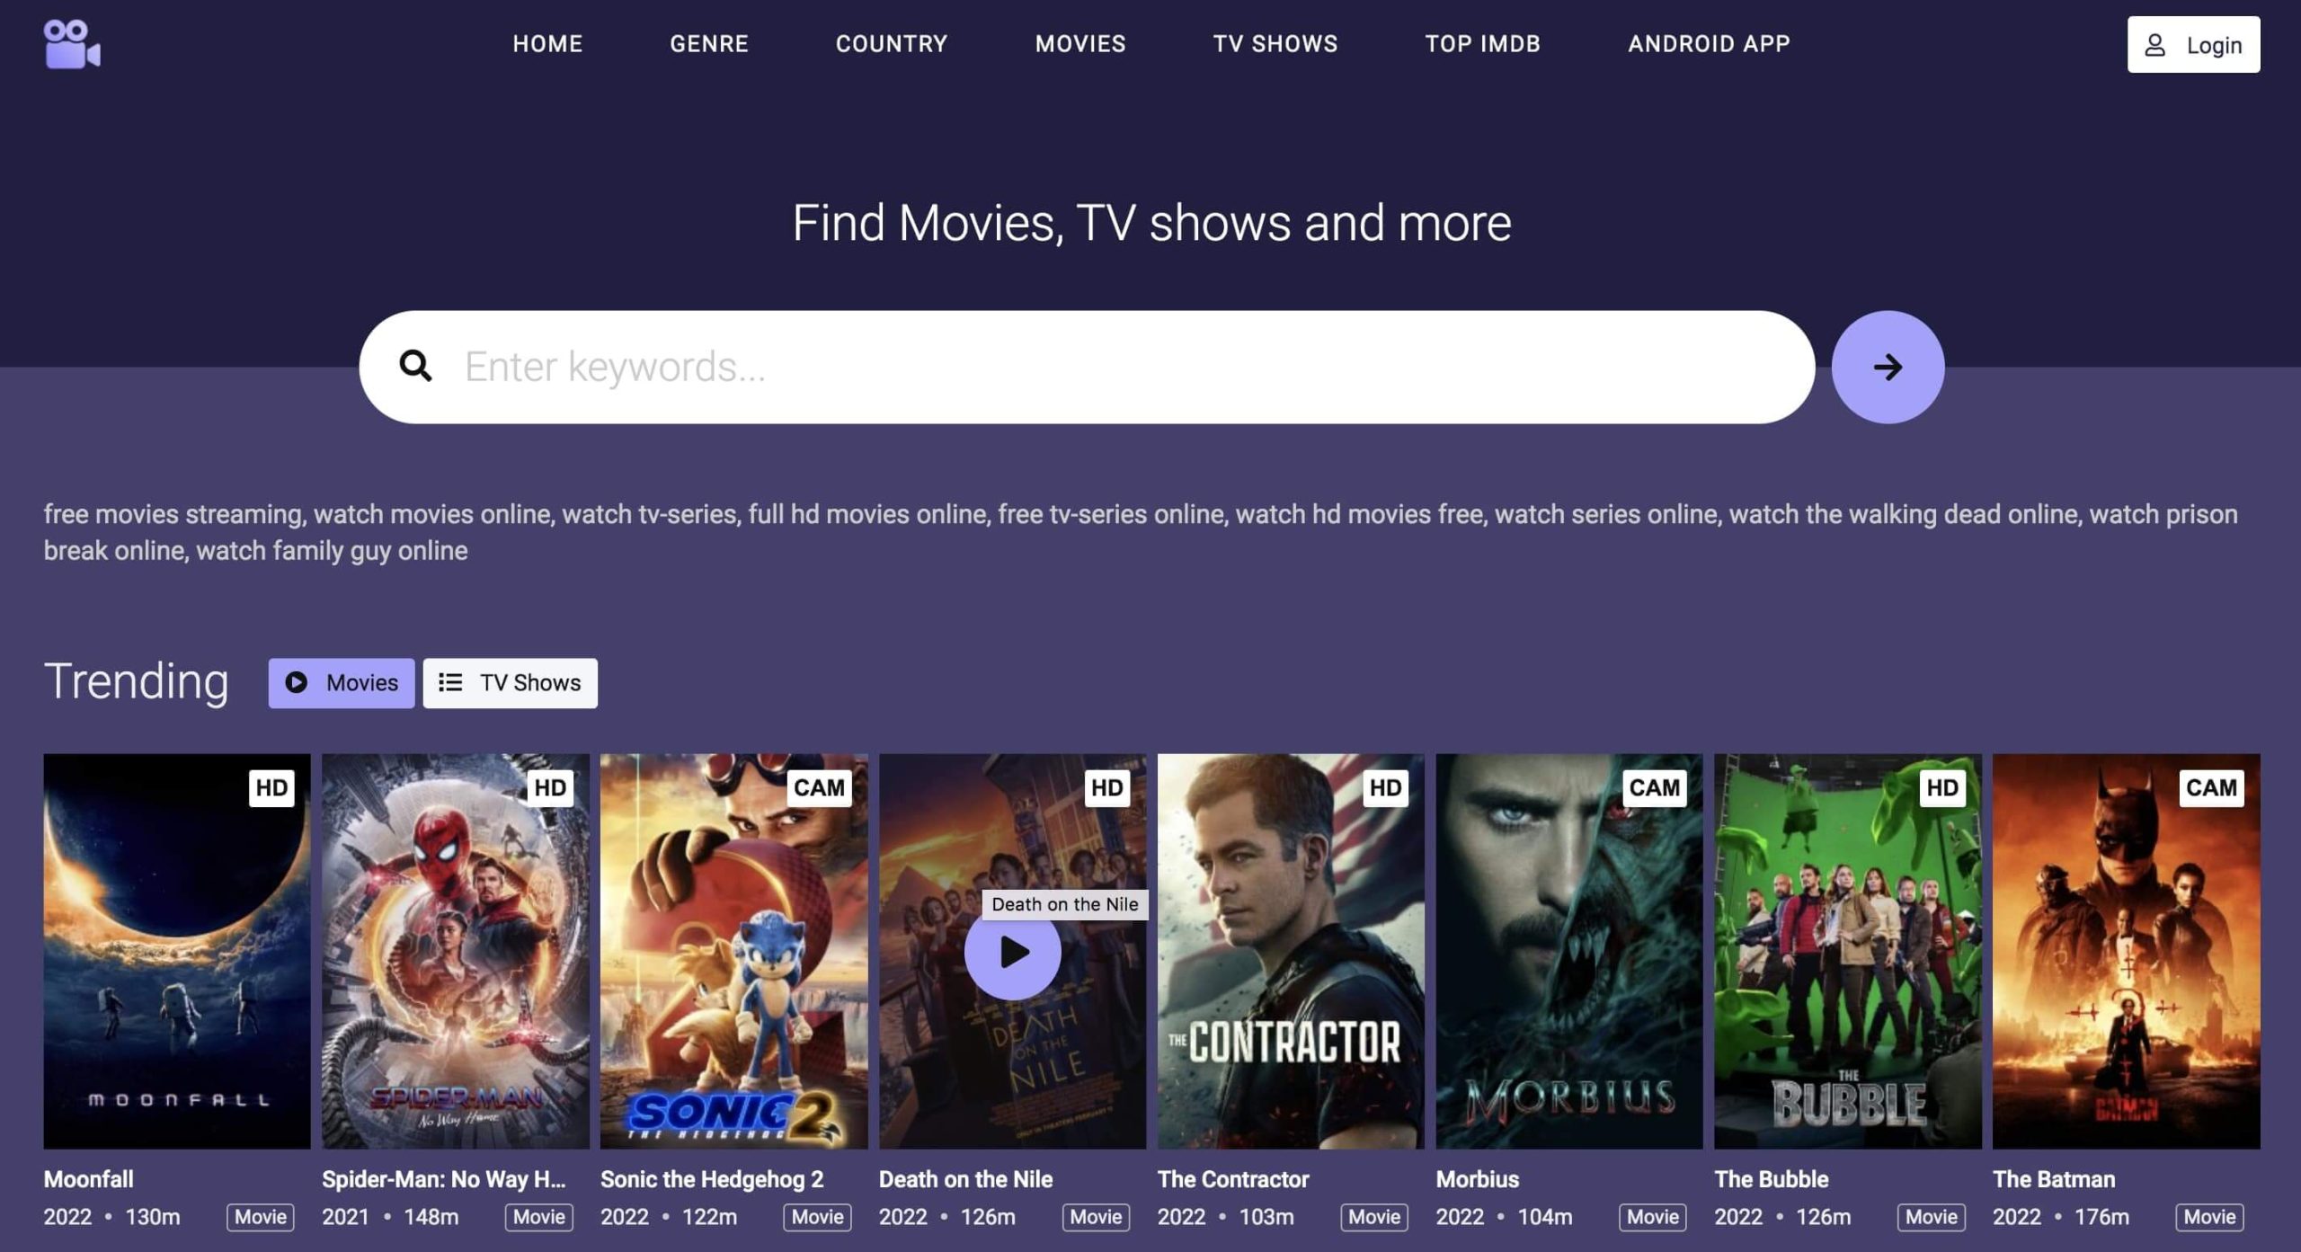Click the magnifying glass search icon
2301x1252 pixels.
coord(417,367)
